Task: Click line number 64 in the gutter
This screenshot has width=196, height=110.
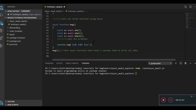Action: (x=47, y=24)
